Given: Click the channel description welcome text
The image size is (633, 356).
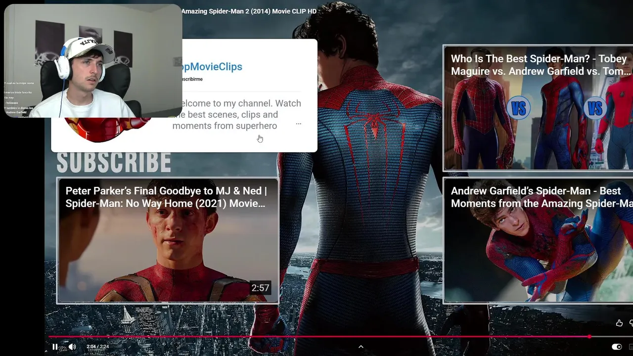Looking at the screenshot, I should click(236, 115).
